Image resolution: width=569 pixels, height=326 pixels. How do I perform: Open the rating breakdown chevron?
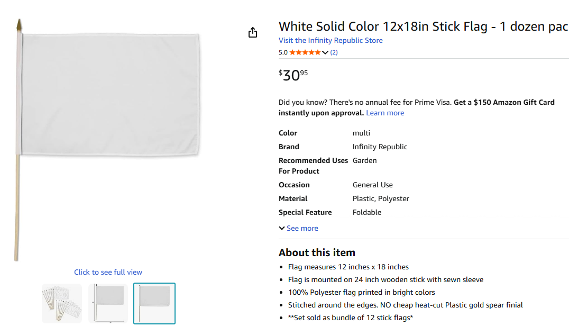(x=325, y=52)
